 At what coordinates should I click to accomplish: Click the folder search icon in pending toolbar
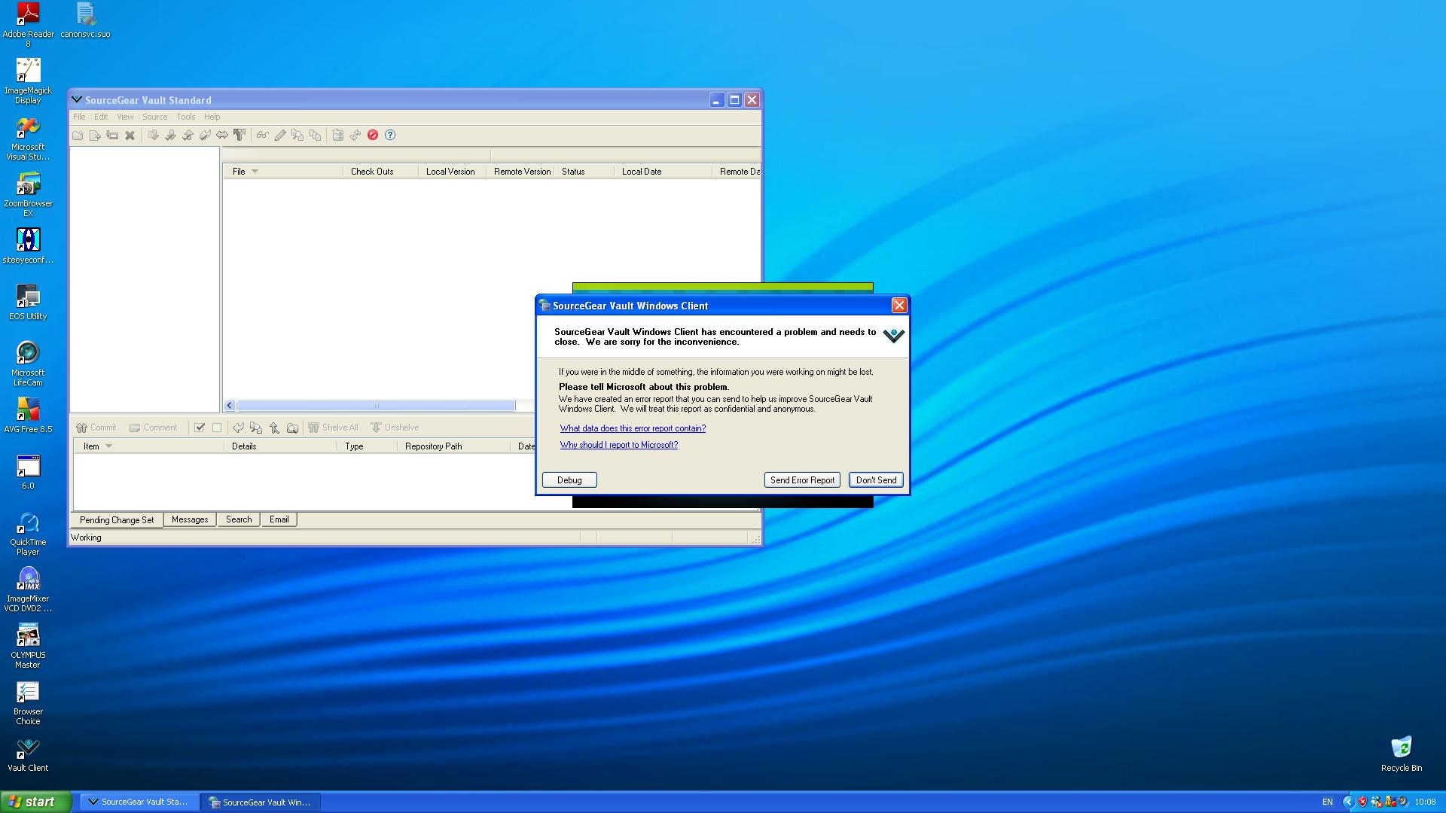point(292,428)
